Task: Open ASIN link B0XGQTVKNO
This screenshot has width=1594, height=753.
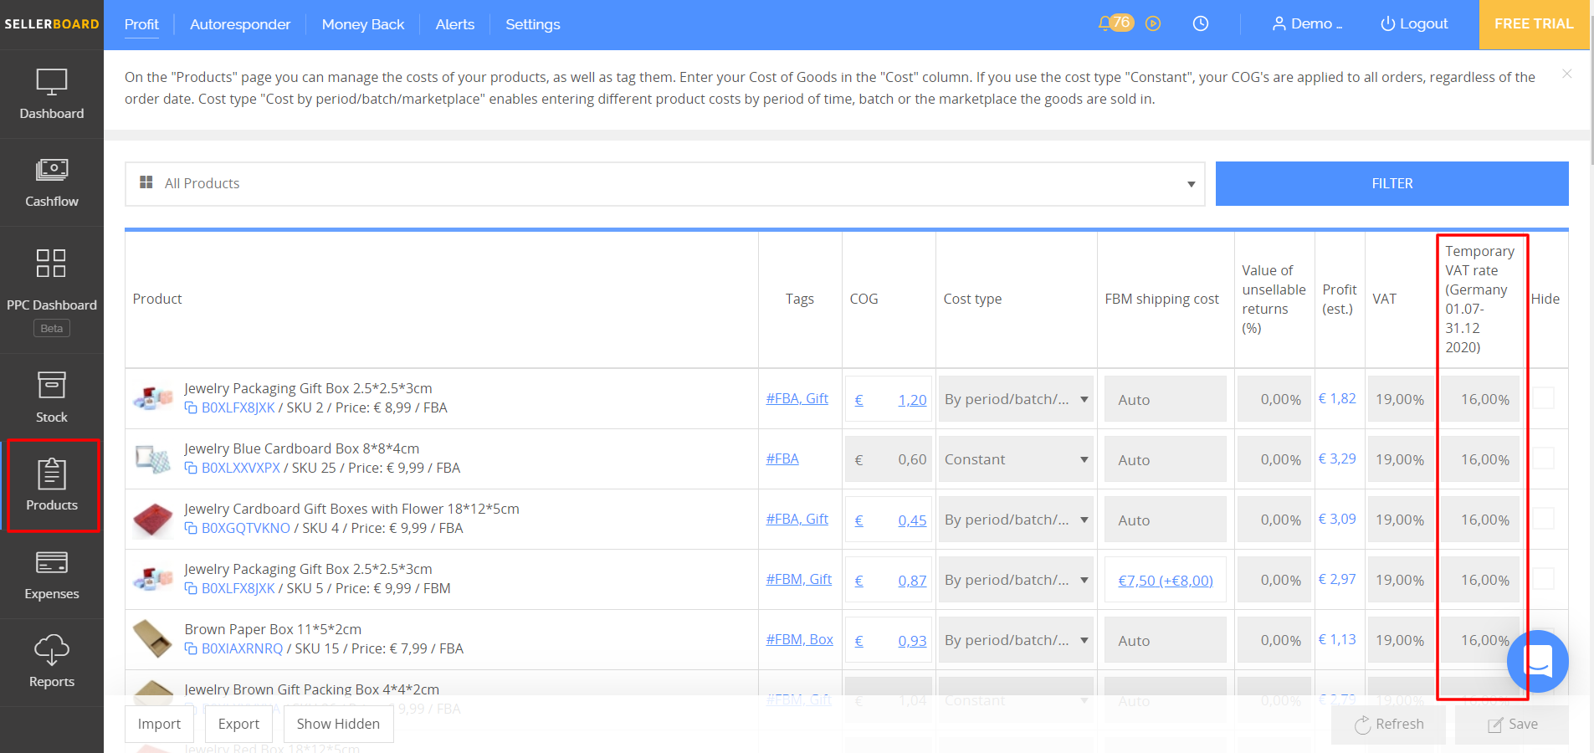Action: [x=246, y=529]
